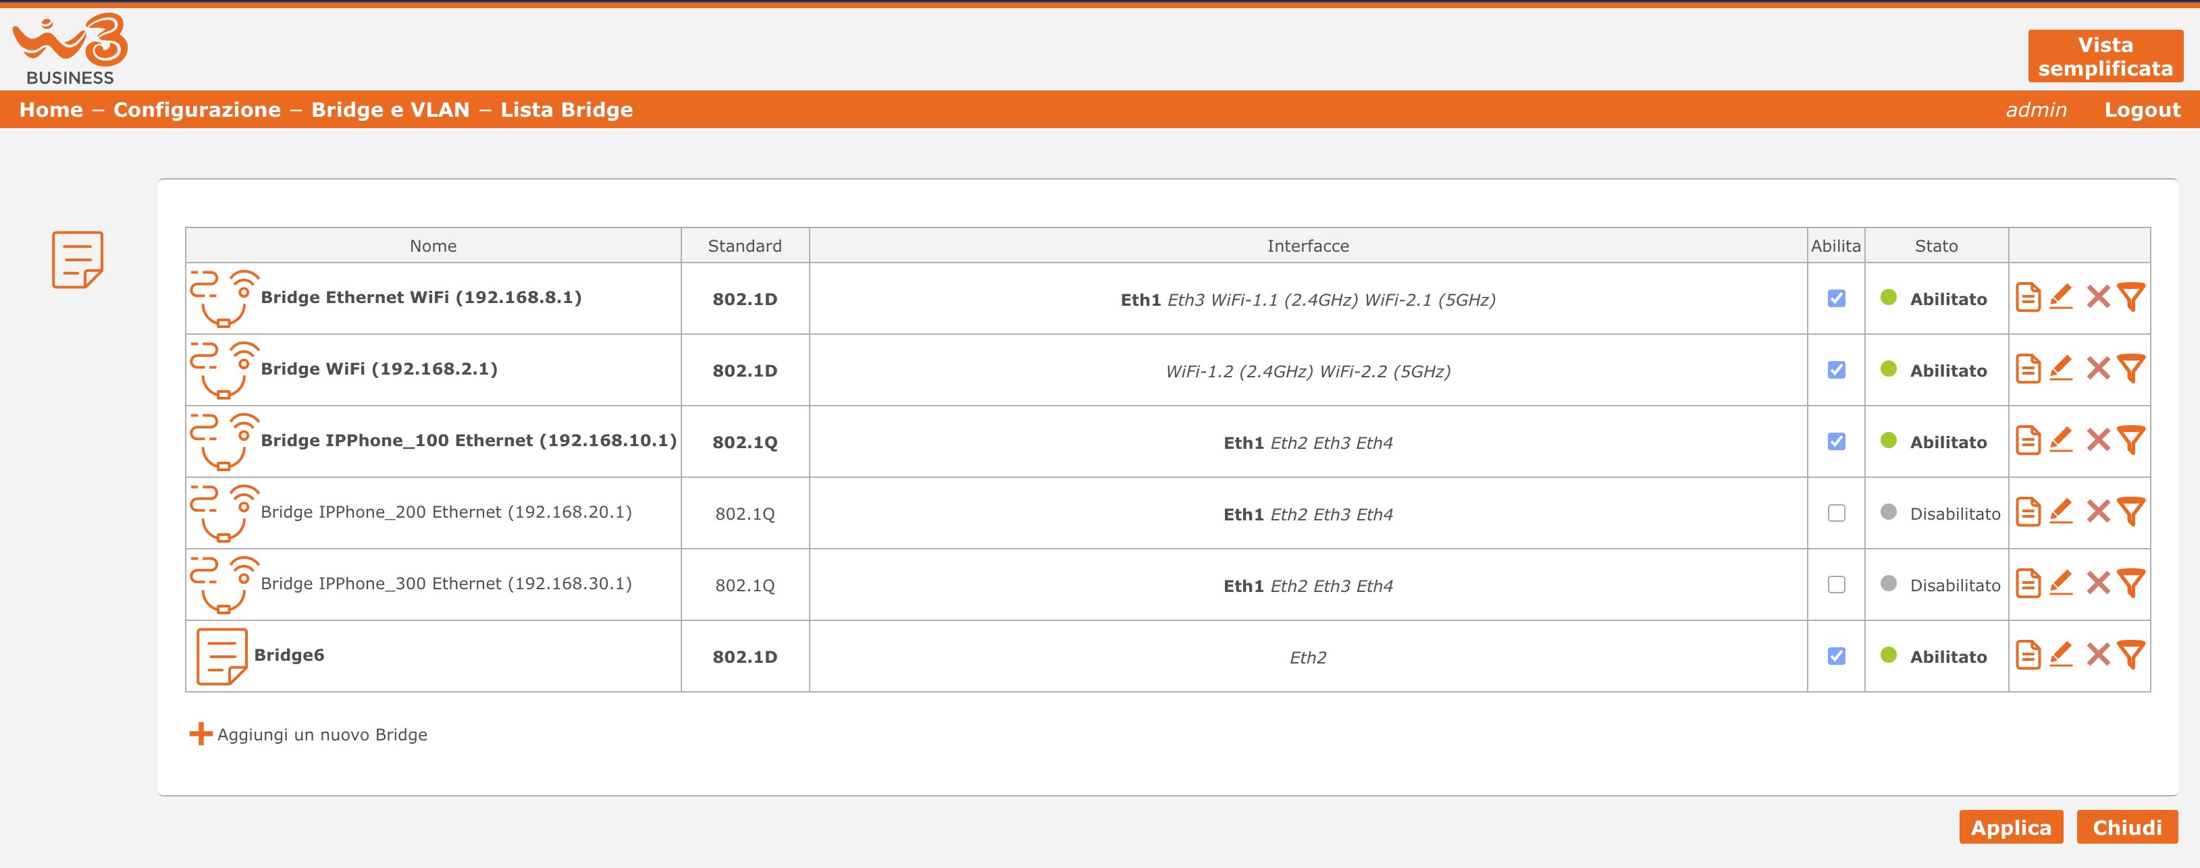The width and height of the screenshot is (2200, 868).
Task: Open details icon for Bridge IPPhone_200 row
Action: point(2028,512)
